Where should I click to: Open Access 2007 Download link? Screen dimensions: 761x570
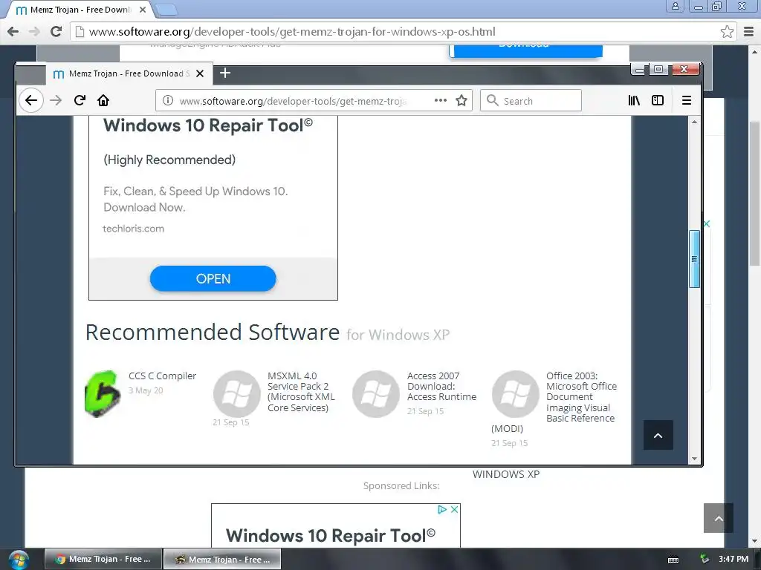click(441, 386)
